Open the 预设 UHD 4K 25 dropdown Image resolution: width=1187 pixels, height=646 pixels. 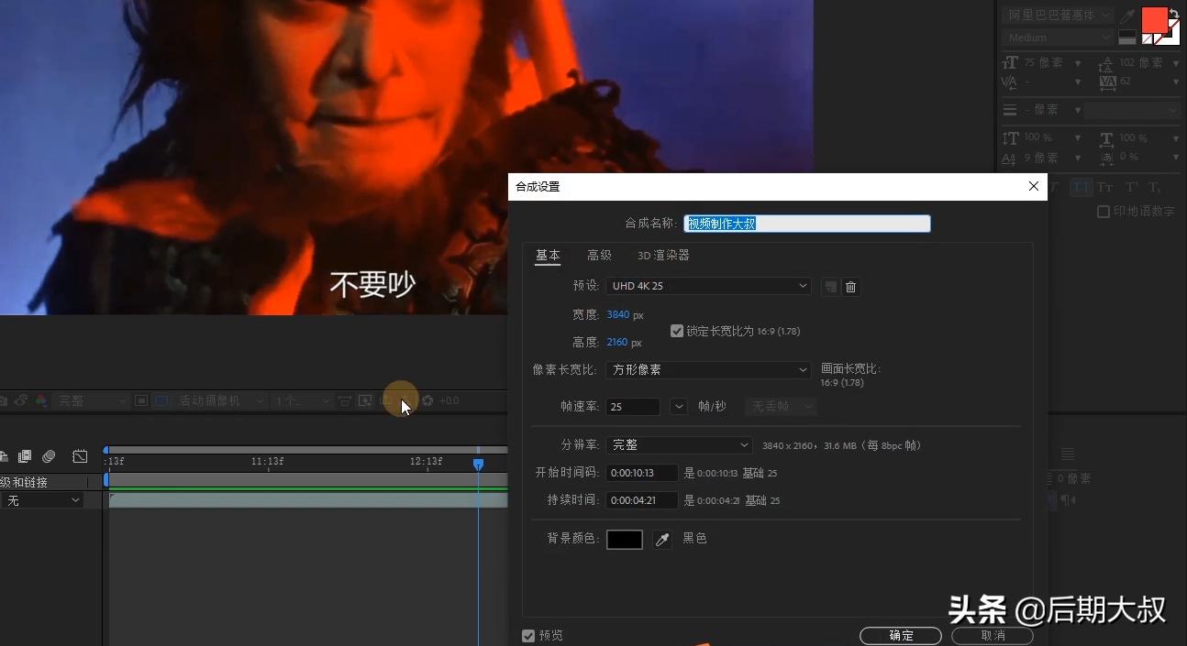(x=708, y=286)
